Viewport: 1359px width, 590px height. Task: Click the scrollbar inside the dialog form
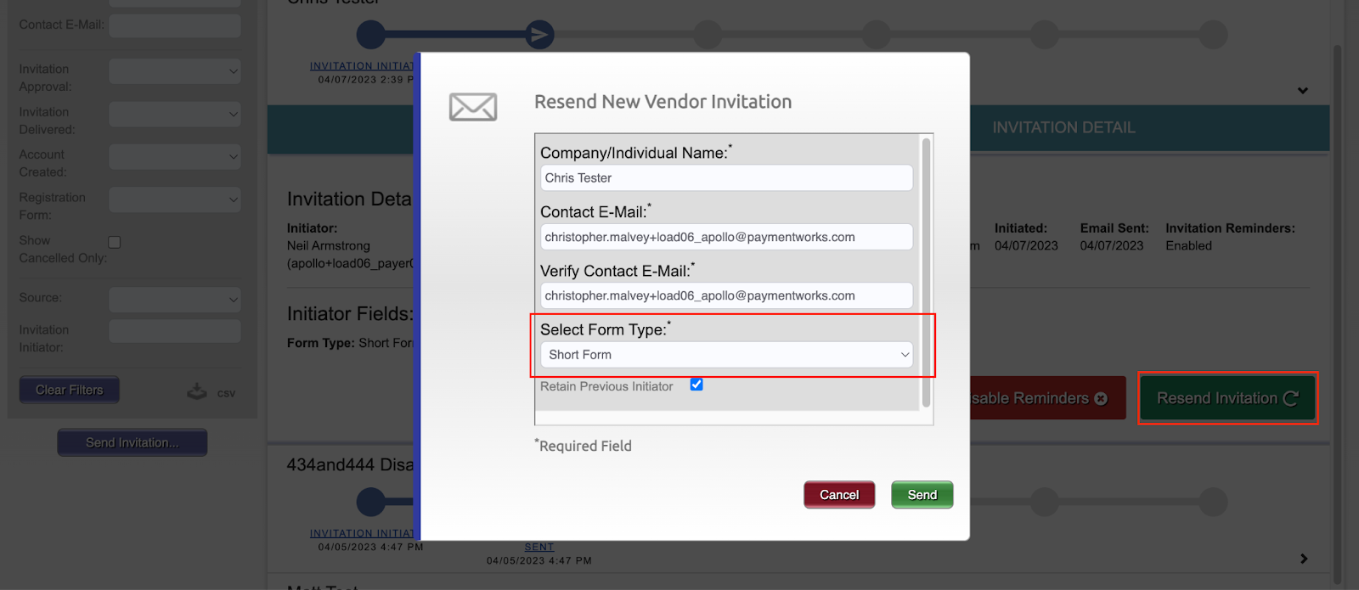(x=926, y=272)
